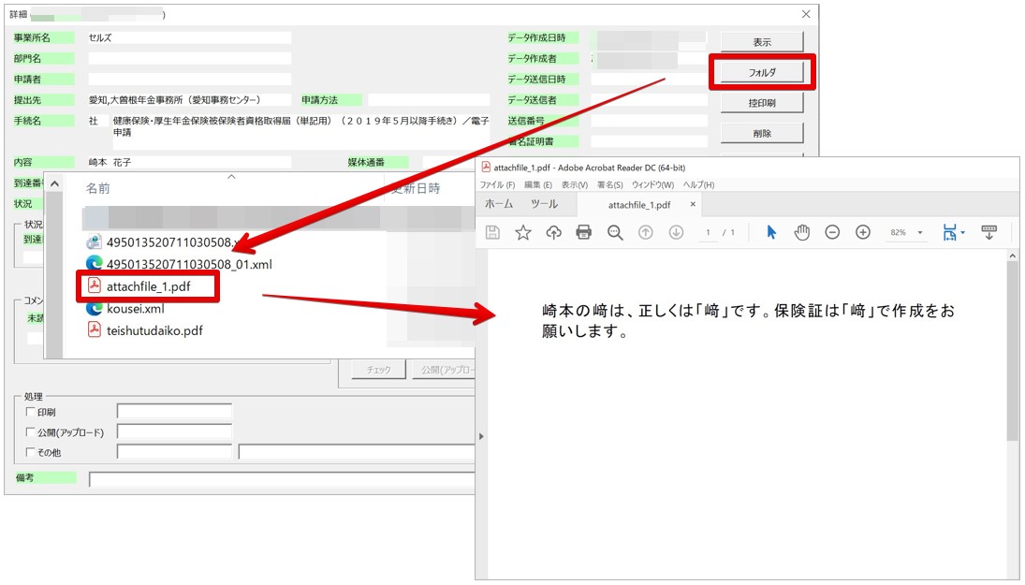This screenshot has width=1025, height=585.
Task: Select the attachfile_1.pdf file icon
Action: click(x=95, y=285)
